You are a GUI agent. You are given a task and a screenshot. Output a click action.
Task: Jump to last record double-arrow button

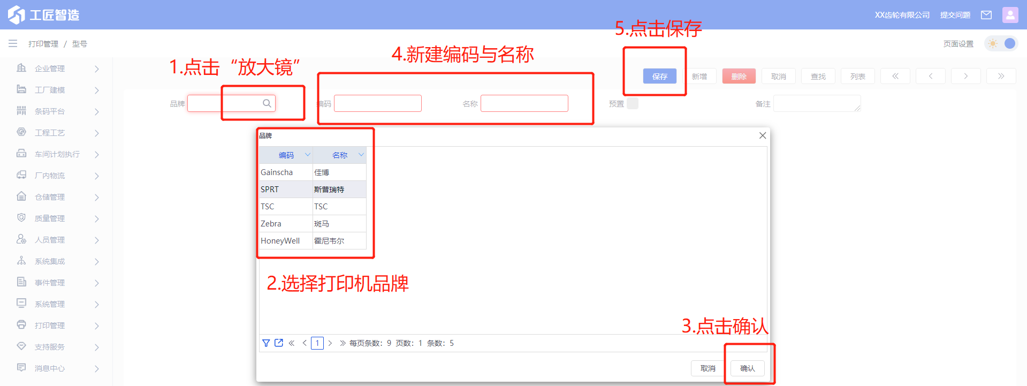tap(1001, 76)
